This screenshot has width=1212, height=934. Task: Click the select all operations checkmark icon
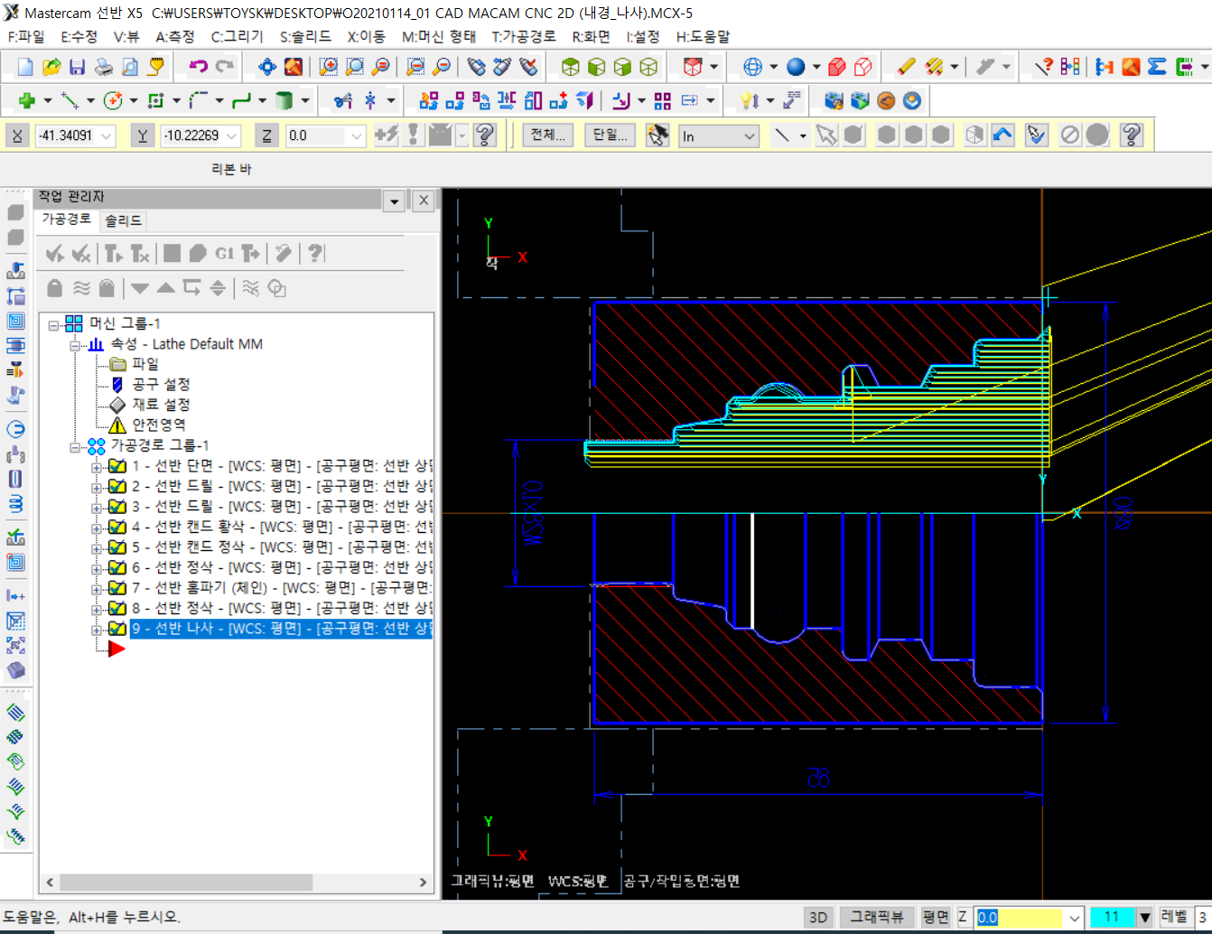tap(54, 254)
